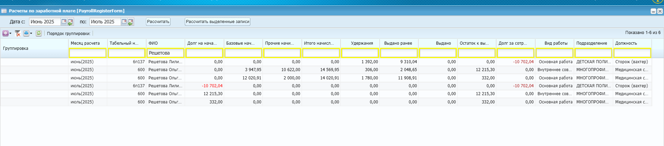
Task: Open the print options dropdown
Action: [28, 33]
